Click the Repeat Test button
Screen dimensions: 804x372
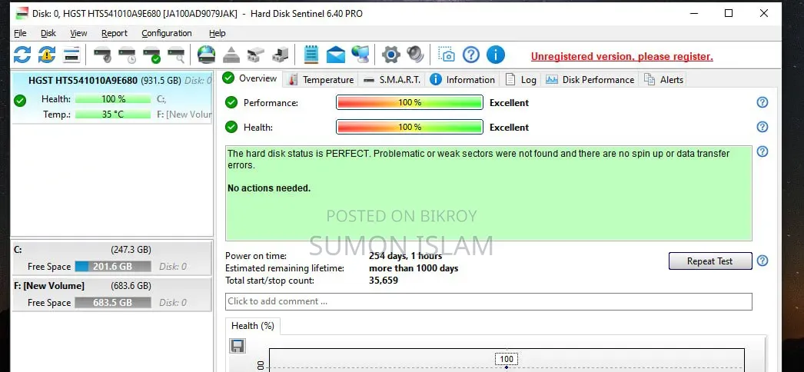(x=709, y=261)
